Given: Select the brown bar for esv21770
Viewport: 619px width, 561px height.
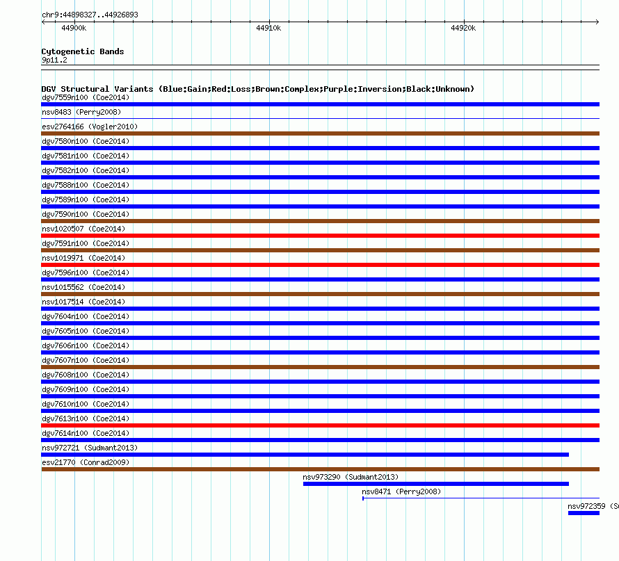Looking at the screenshot, I should (321, 469).
